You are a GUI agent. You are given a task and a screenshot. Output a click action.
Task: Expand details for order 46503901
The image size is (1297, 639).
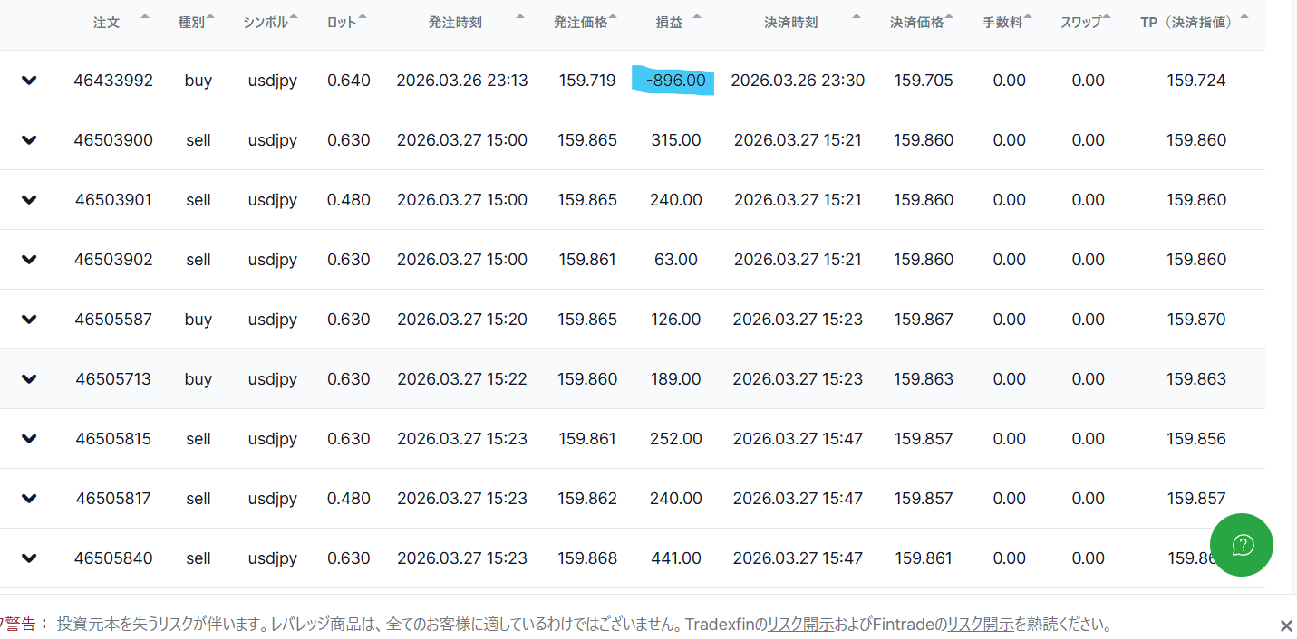click(x=29, y=200)
